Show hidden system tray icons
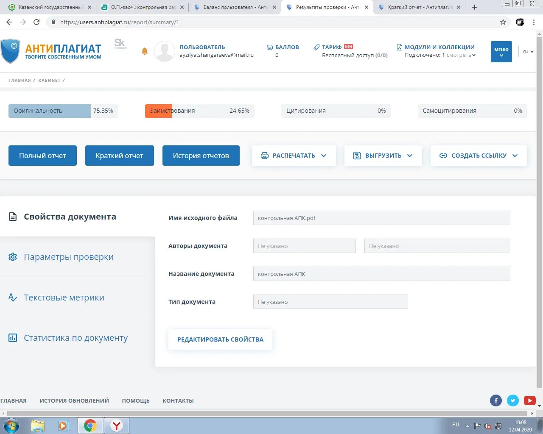Screen dimensions: 543x434 pos(467,426)
